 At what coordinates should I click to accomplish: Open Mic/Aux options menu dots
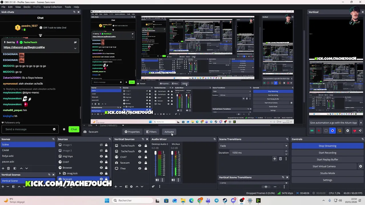coord(178,180)
